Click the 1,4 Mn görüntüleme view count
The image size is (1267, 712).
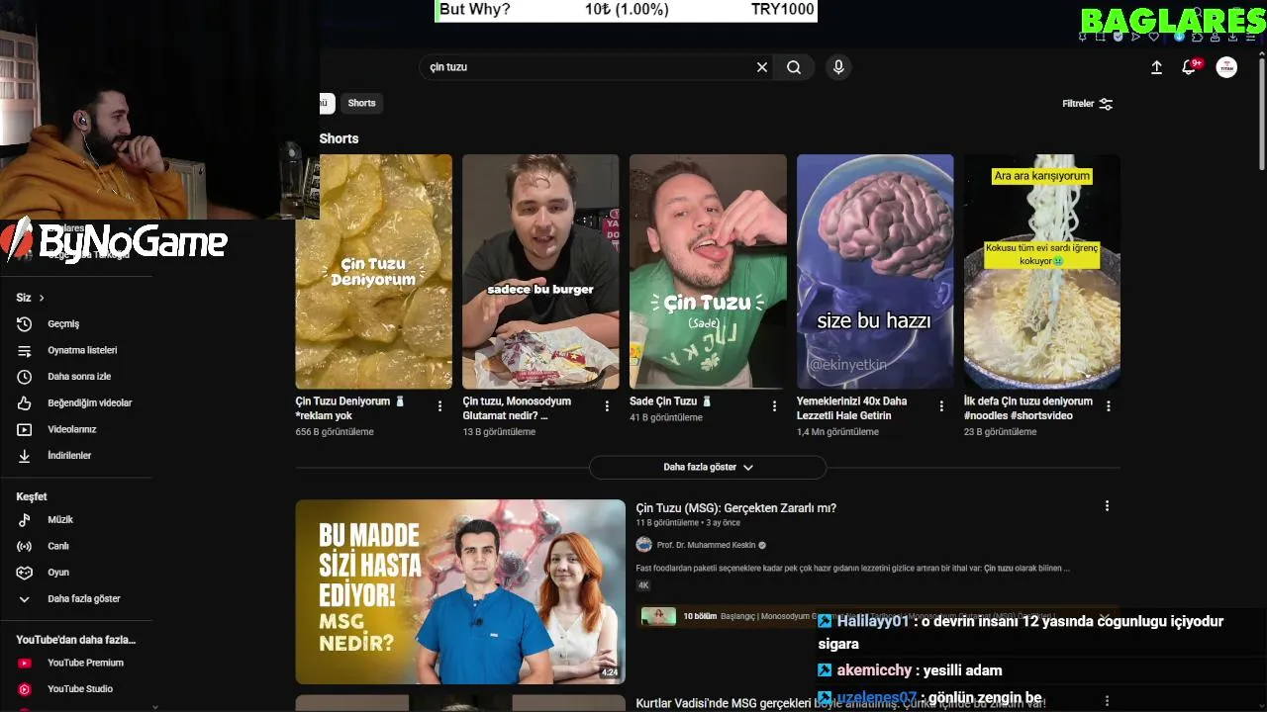pos(837,432)
